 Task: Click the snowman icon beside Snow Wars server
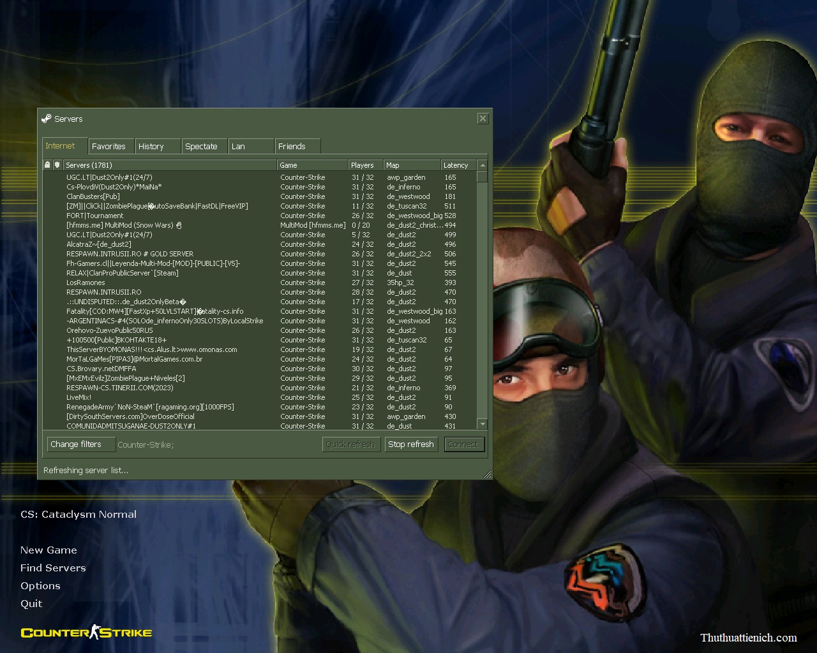(179, 225)
